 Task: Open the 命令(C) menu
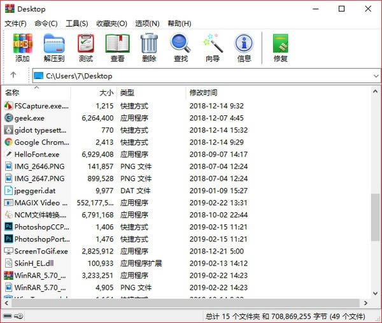48,24
